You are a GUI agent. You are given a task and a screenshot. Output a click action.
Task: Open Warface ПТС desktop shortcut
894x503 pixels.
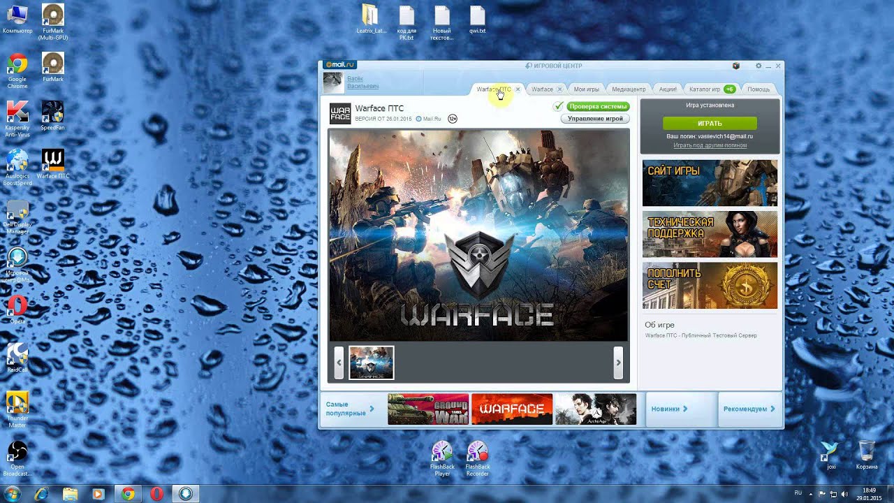(x=53, y=164)
